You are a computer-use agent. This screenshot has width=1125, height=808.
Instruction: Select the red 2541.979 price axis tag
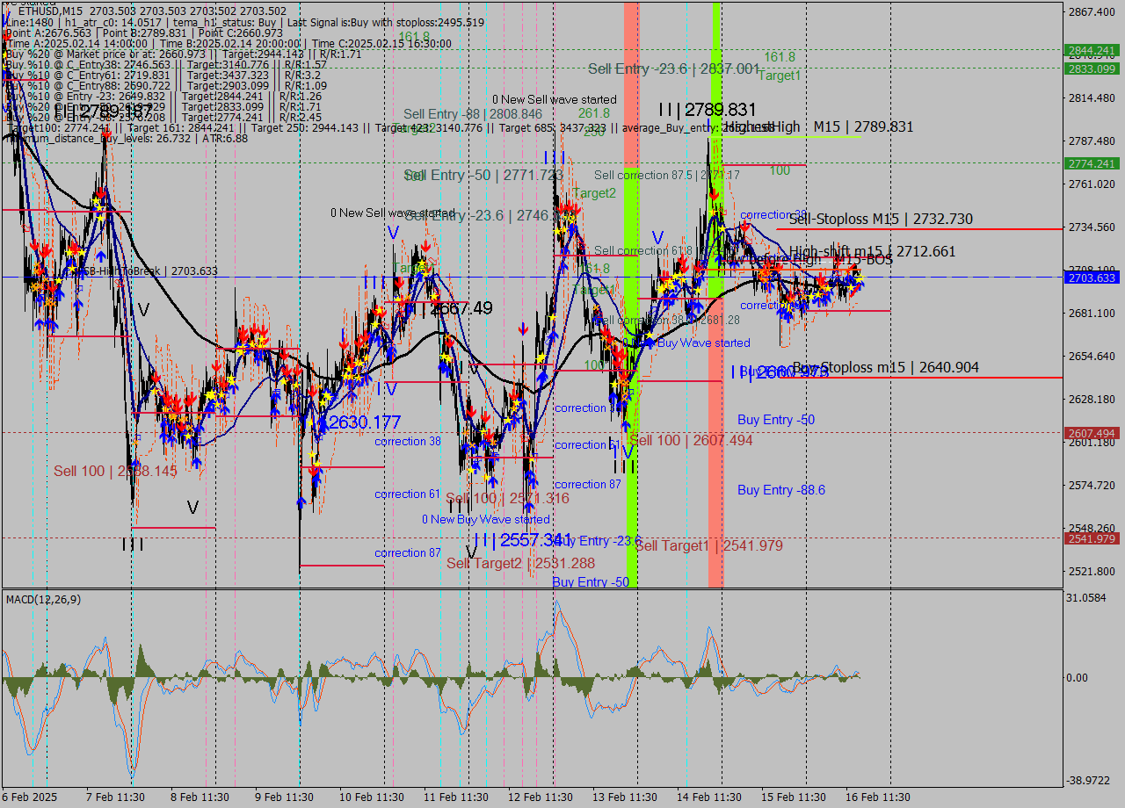1091,538
